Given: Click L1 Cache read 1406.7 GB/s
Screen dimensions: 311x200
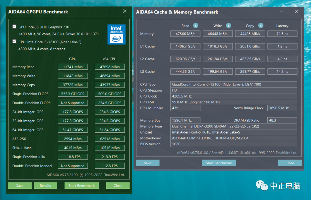Looking at the screenshot, I should (185, 46).
